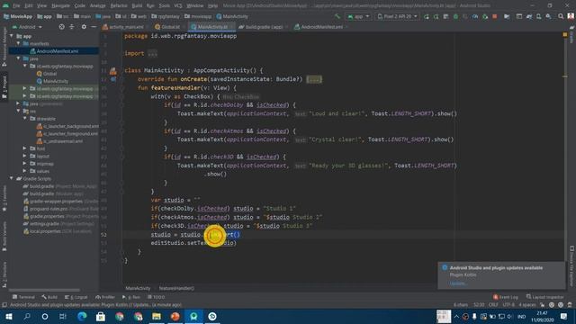Collapse the app module tree node

12,36
